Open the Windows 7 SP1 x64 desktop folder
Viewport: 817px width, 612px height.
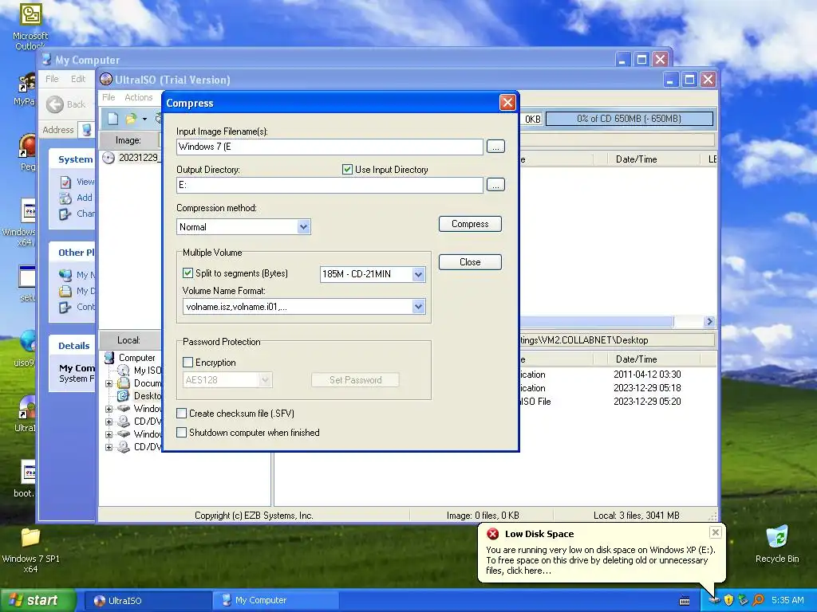[30, 538]
